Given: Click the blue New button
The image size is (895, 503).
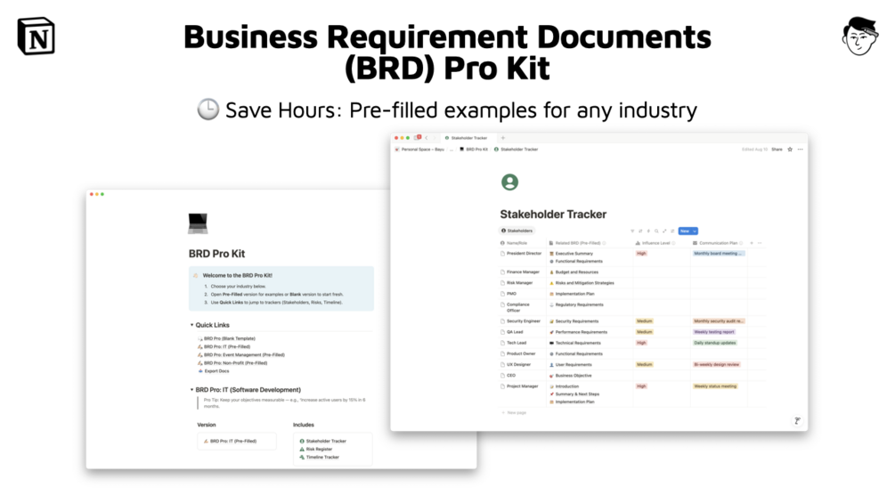Looking at the screenshot, I should click(685, 231).
